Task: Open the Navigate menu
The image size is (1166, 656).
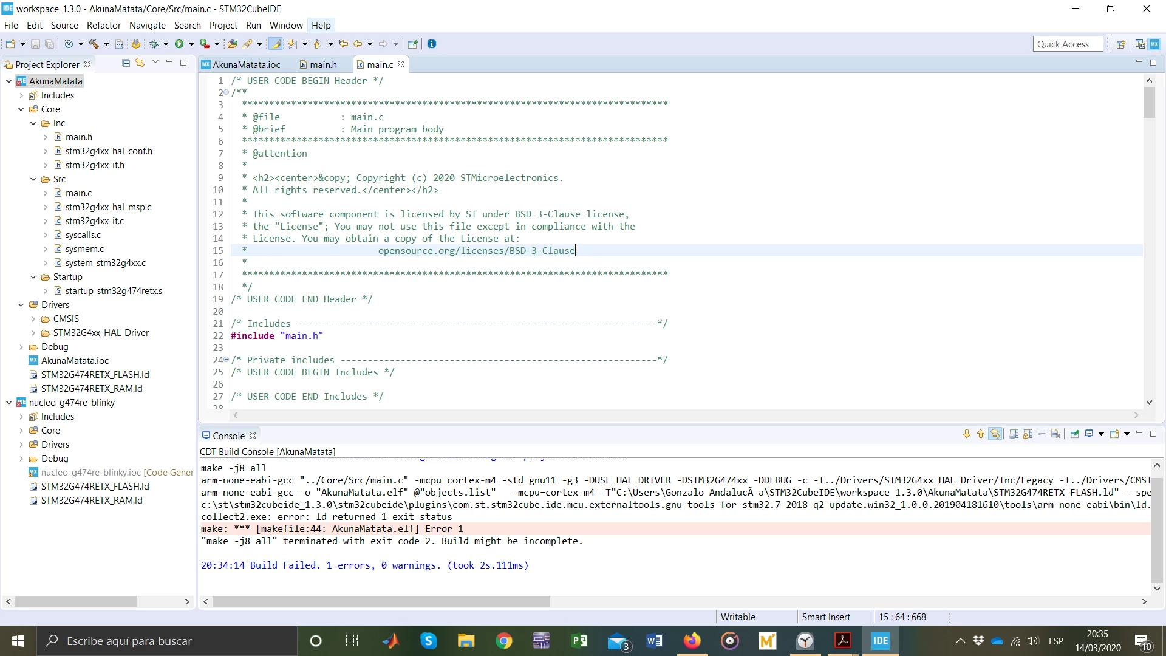Action: pyautogui.click(x=148, y=25)
